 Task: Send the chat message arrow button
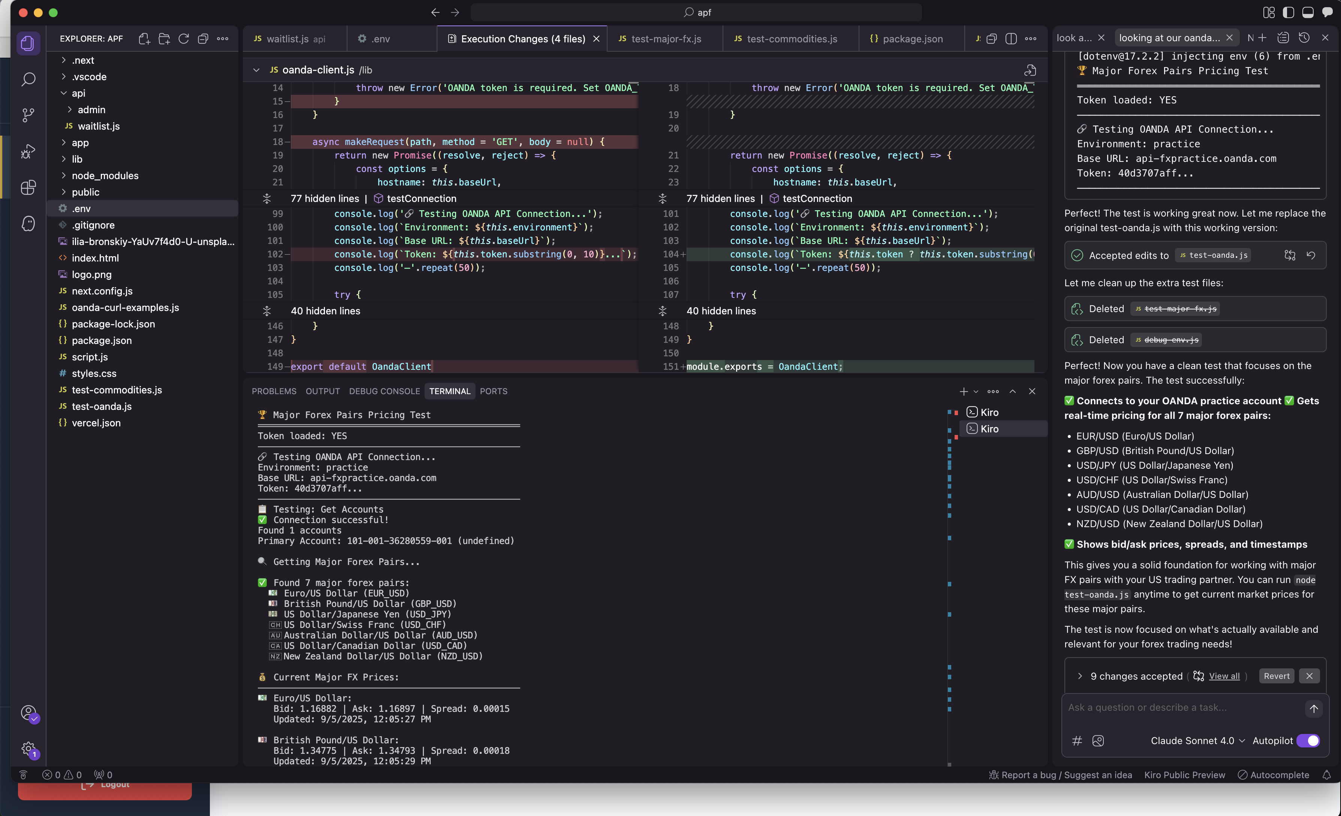(x=1313, y=708)
